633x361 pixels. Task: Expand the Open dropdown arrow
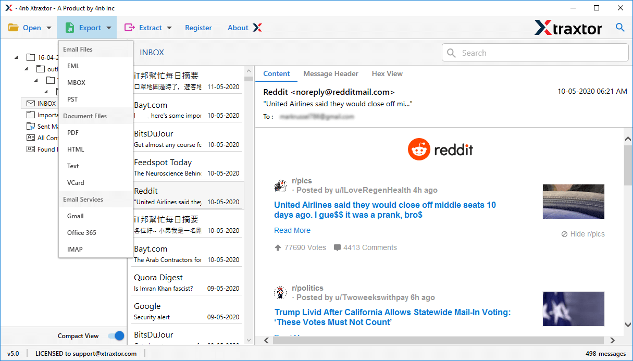point(49,28)
